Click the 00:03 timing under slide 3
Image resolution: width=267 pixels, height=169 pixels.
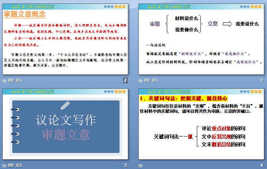point(15,165)
